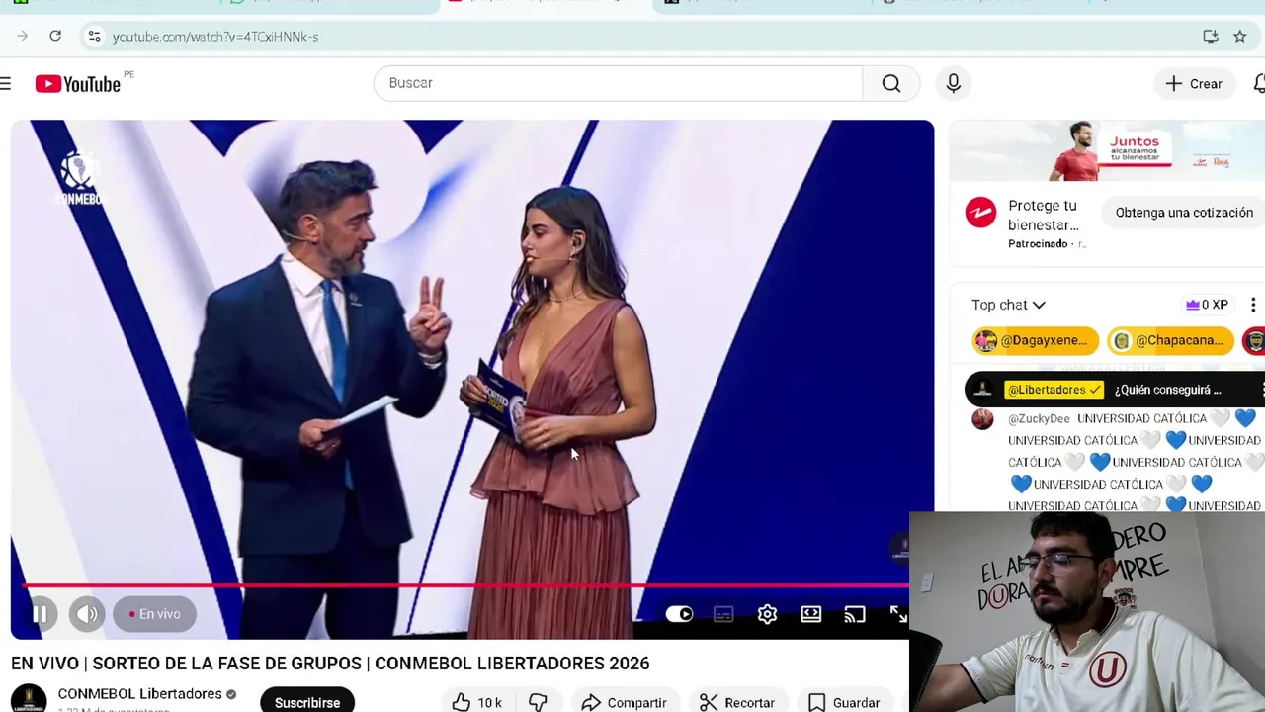
Task: Open @ZuckyDee chat author name
Action: (x=1039, y=418)
